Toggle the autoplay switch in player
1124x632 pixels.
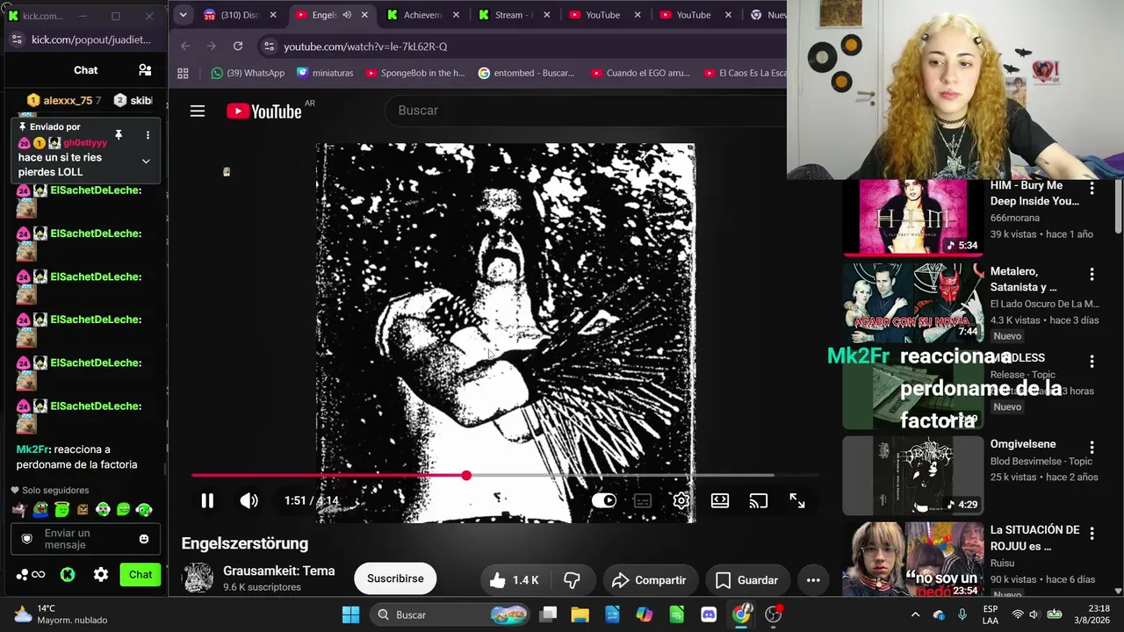[x=604, y=500]
